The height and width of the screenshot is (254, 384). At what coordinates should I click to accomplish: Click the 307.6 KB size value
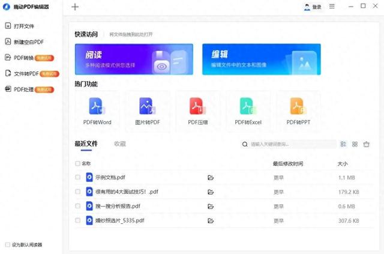(x=349, y=221)
